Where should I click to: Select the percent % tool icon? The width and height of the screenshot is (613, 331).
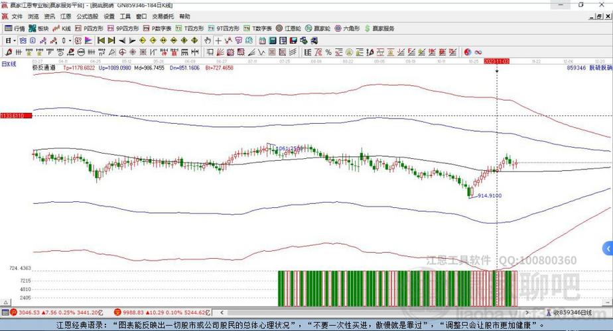pyautogui.click(x=328, y=52)
